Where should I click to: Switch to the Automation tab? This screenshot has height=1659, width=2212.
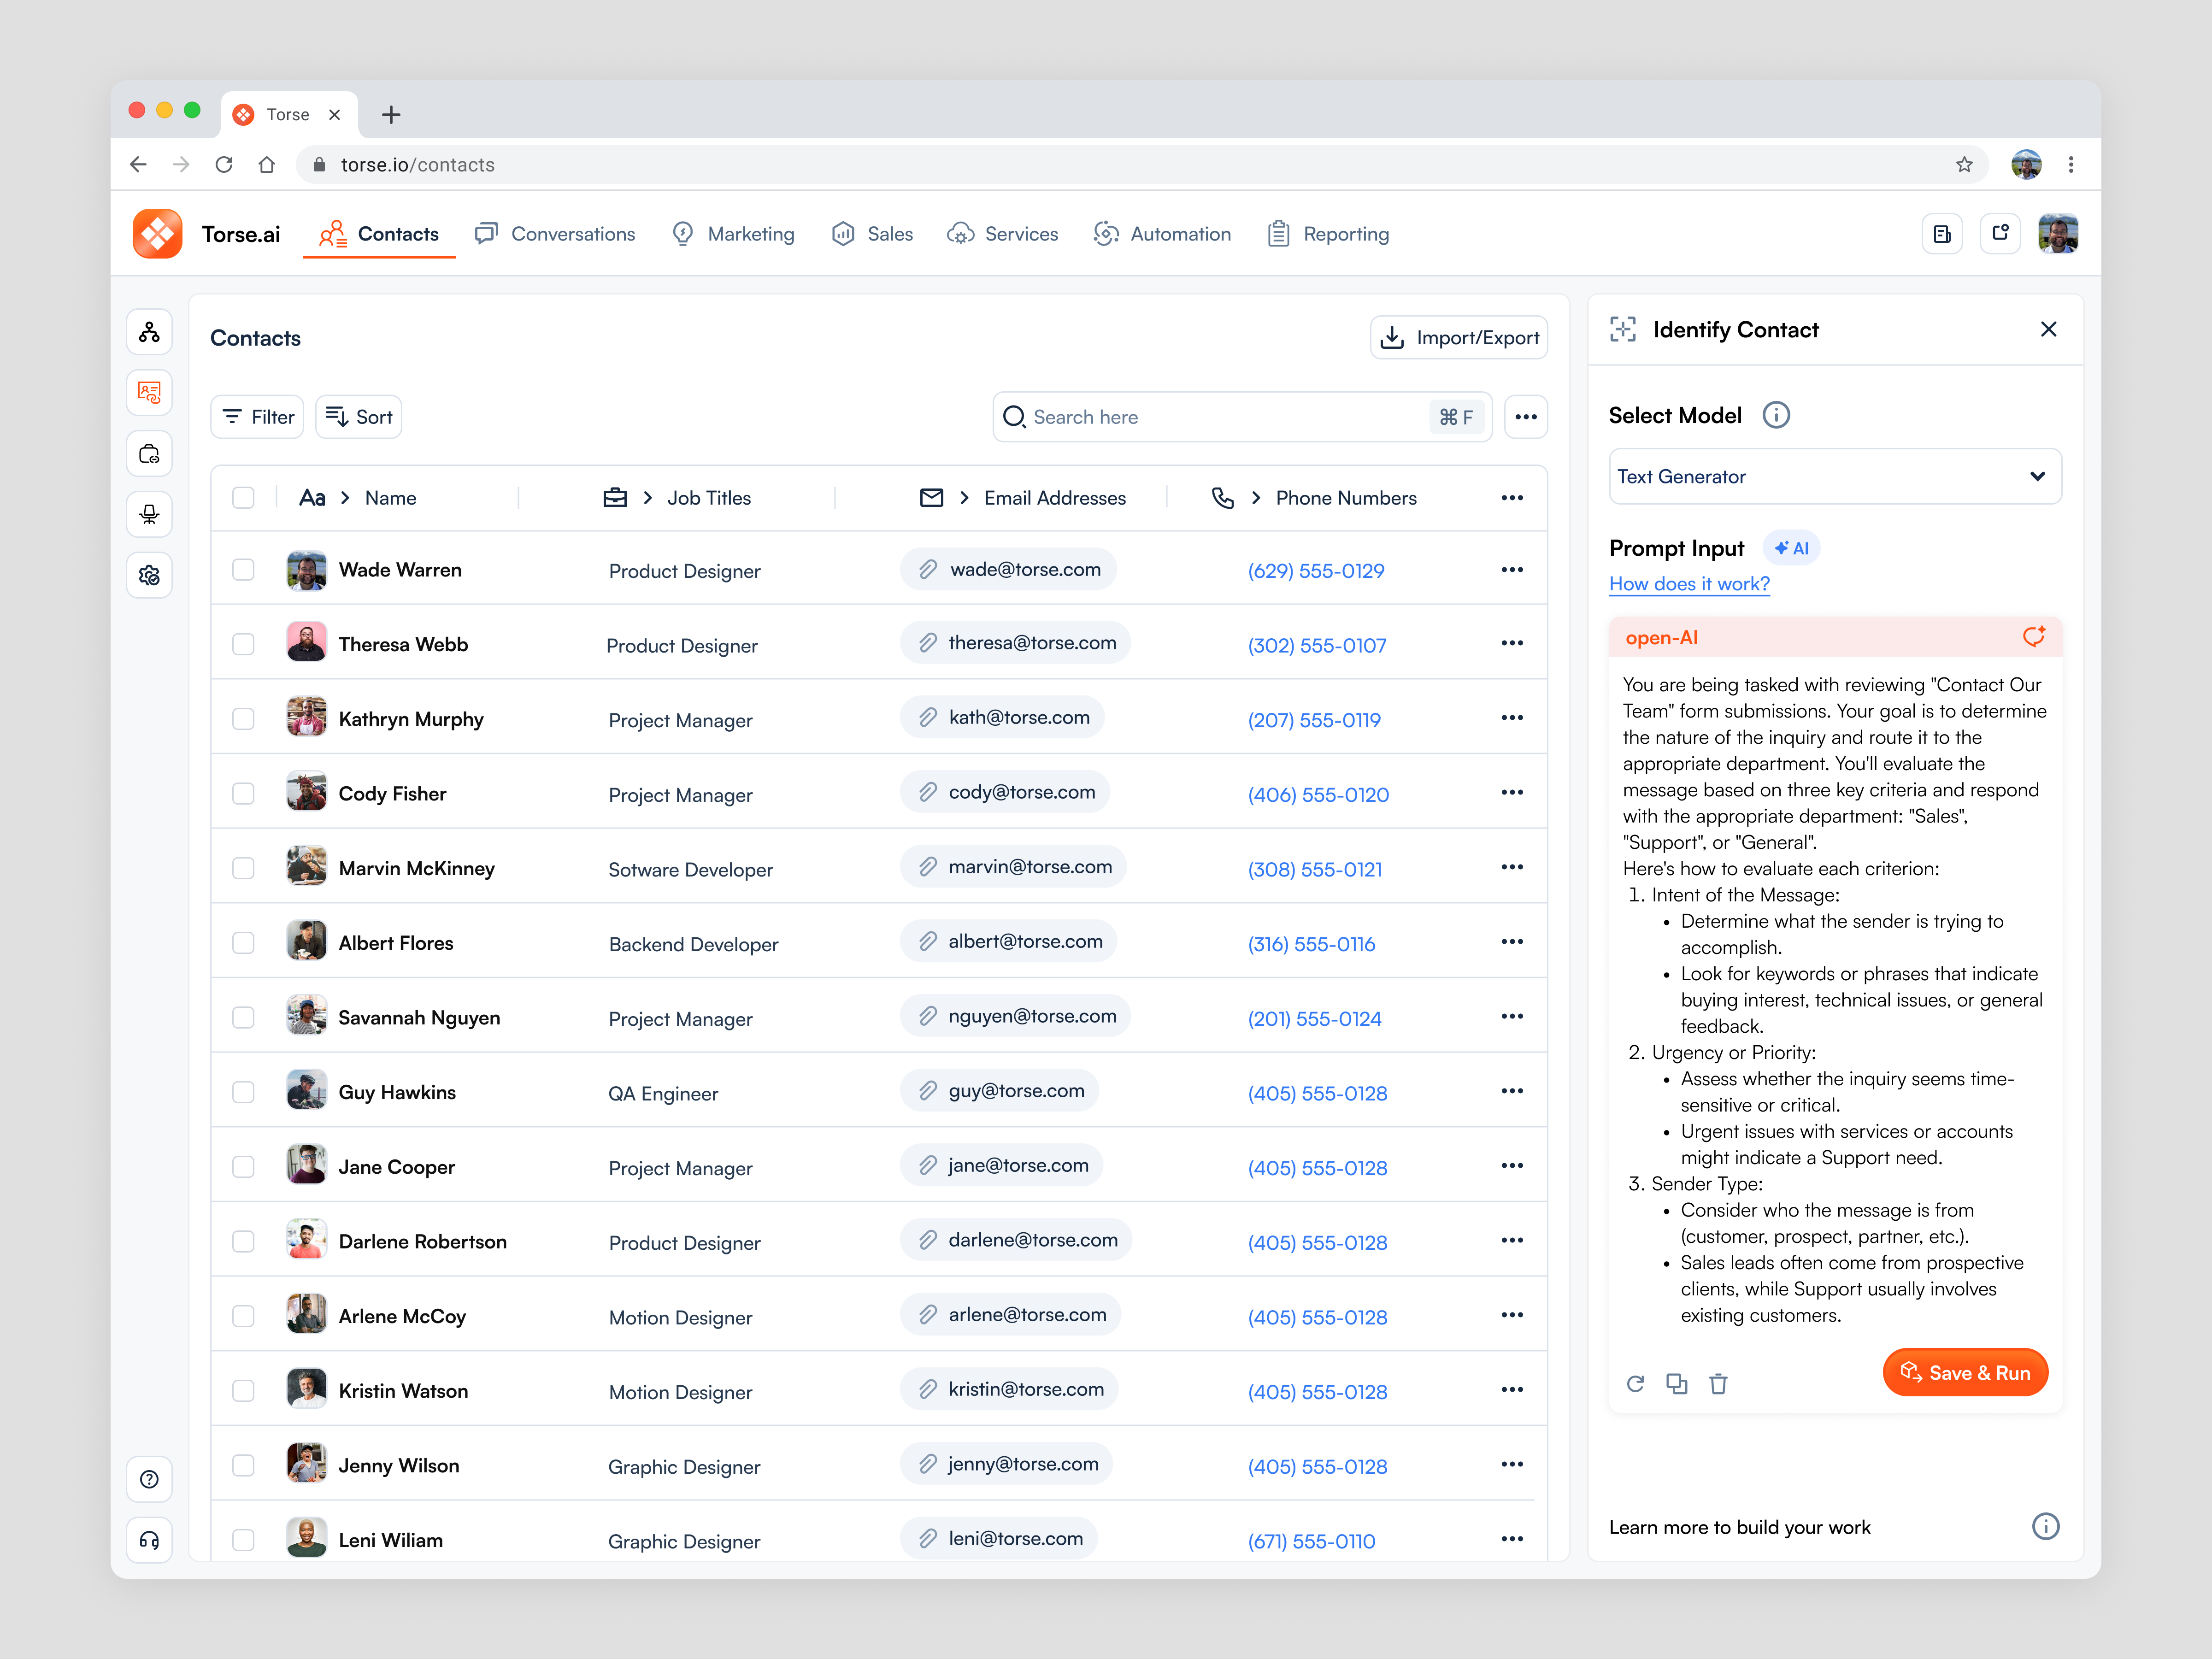click(1163, 233)
